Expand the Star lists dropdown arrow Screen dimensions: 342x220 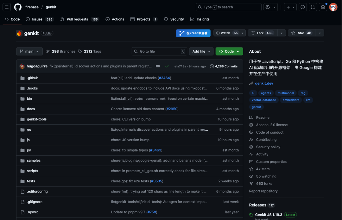[320, 33]
